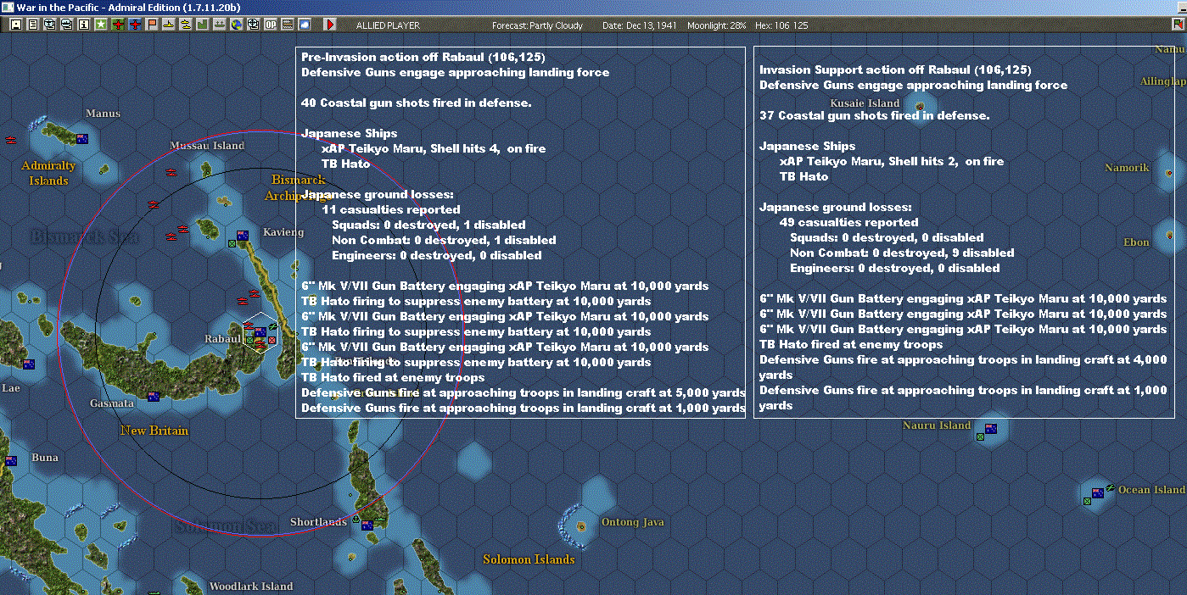Click the green unit marker near Ocean Island
The image size is (1187, 595).
point(1087,501)
